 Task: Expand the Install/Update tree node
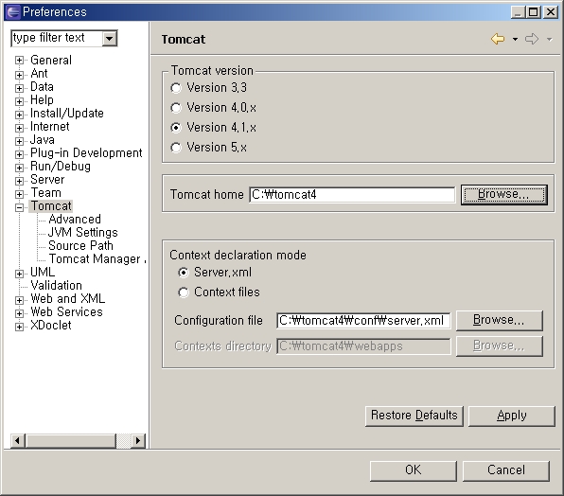tap(20, 115)
